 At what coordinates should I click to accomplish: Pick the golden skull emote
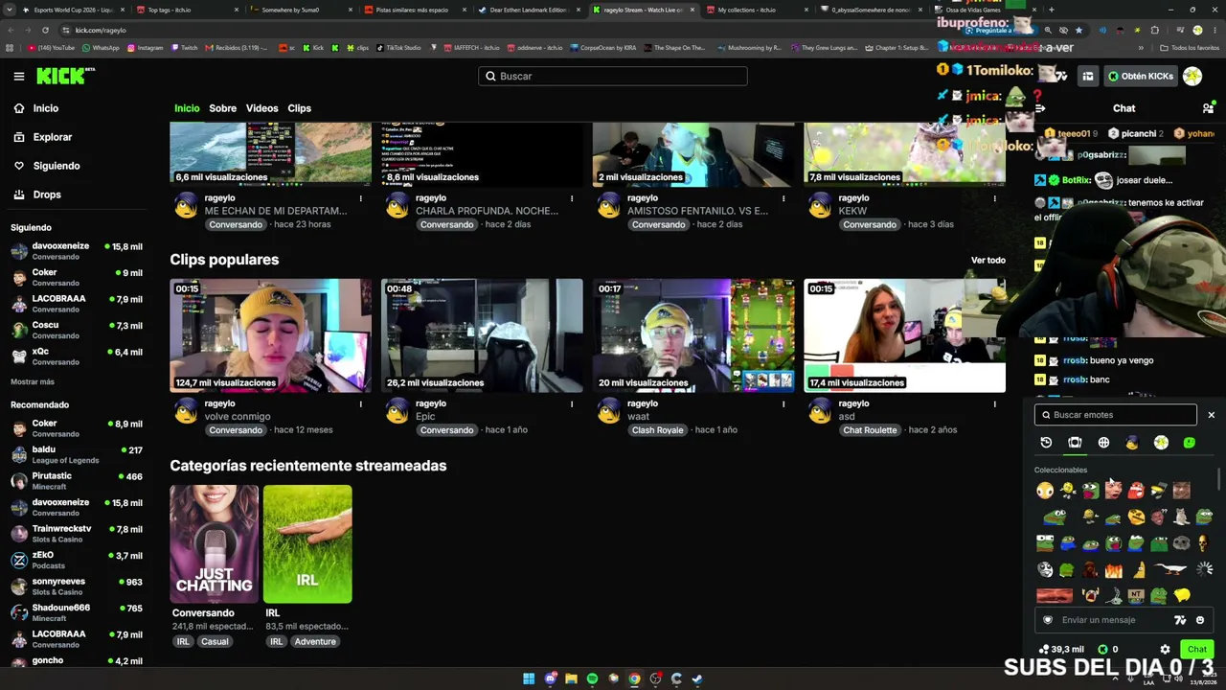pos(1204,543)
